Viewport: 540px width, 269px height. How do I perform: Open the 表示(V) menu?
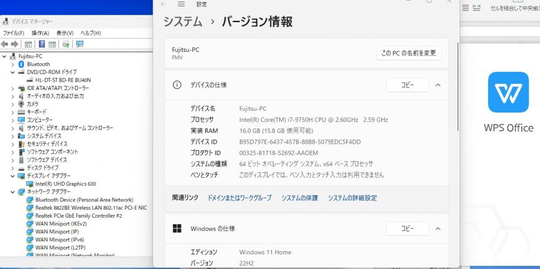65,33
